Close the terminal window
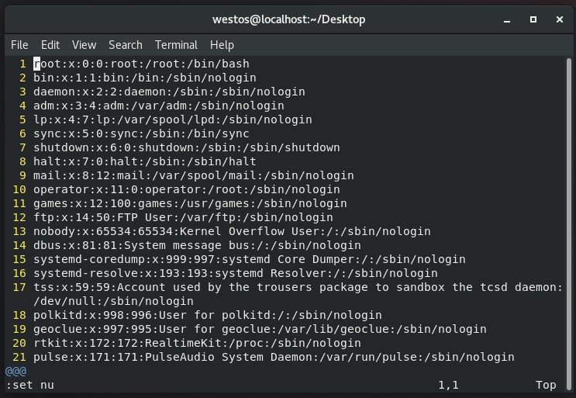This screenshot has height=398, width=576. click(560, 19)
